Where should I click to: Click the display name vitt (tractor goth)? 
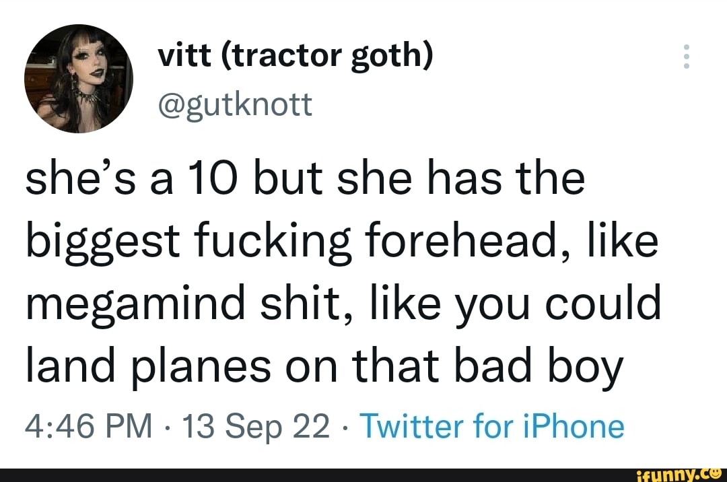(298, 56)
